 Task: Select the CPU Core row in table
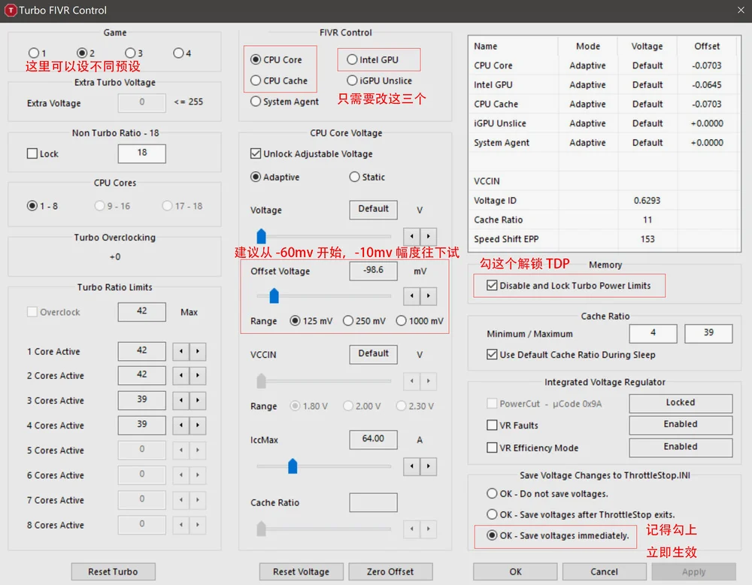click(604, 65)
